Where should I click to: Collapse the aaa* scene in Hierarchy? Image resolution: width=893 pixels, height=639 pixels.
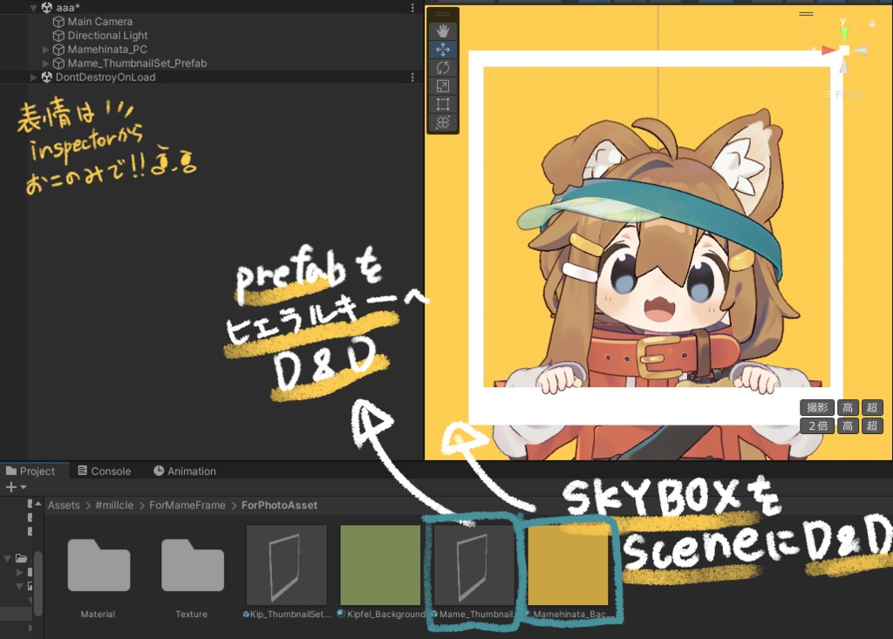pyautogui.click(x=33, y=8)
